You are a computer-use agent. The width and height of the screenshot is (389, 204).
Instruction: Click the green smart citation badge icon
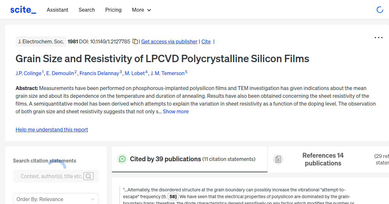[x=122, y=159]
